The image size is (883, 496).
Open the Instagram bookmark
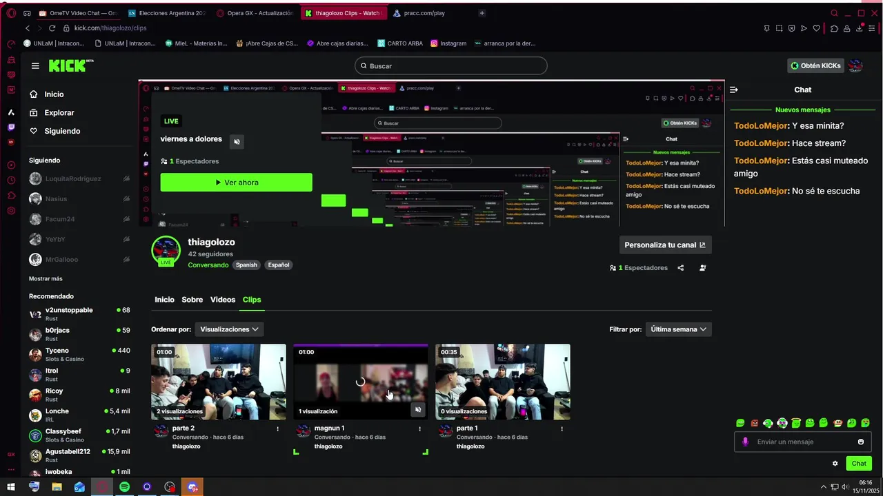click(x=448, y=43)
